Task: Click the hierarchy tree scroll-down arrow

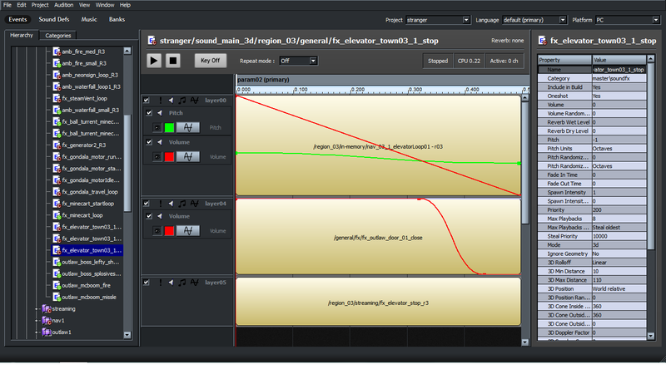Action: 127,335
